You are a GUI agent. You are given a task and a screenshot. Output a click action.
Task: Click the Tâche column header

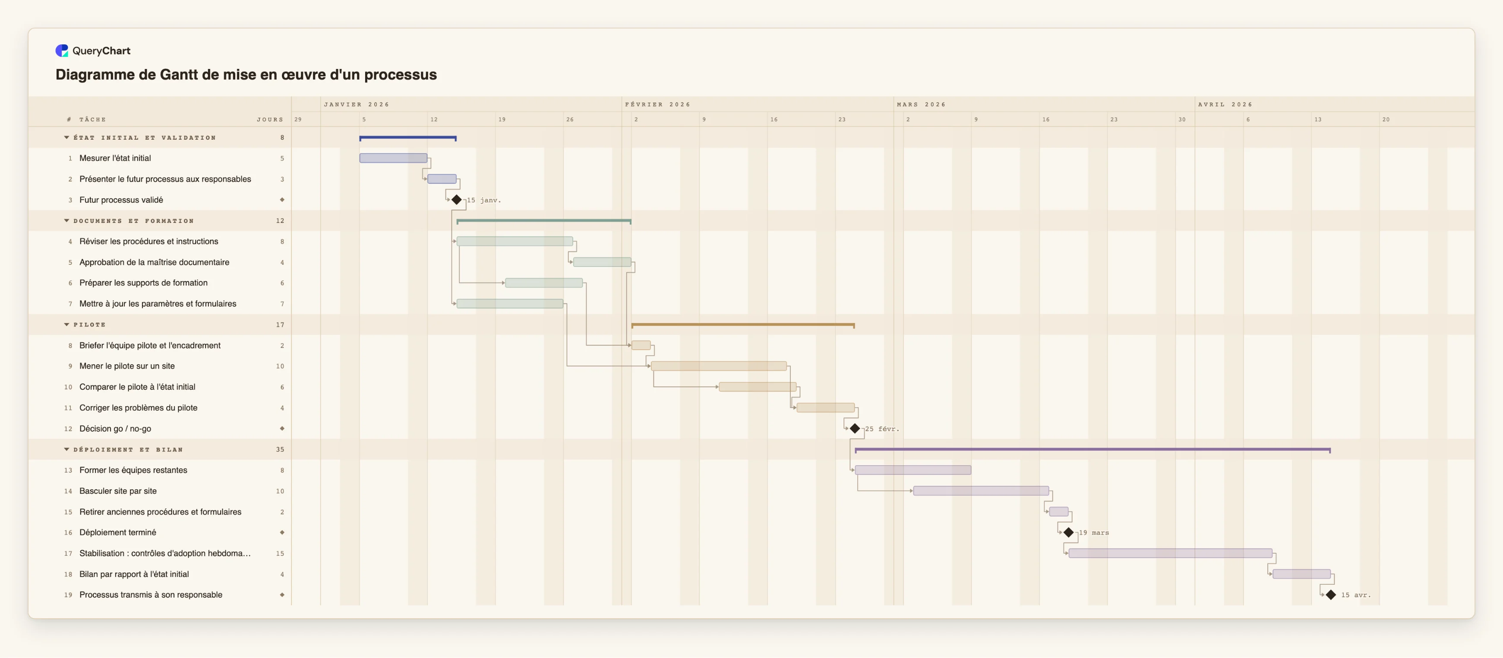[x=93, y=119]
